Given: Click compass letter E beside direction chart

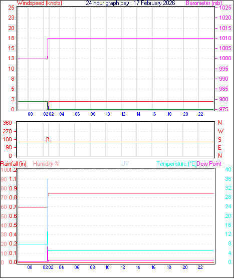Looking at the screenshot, I should pyautogui.click(x=219, y=148).
